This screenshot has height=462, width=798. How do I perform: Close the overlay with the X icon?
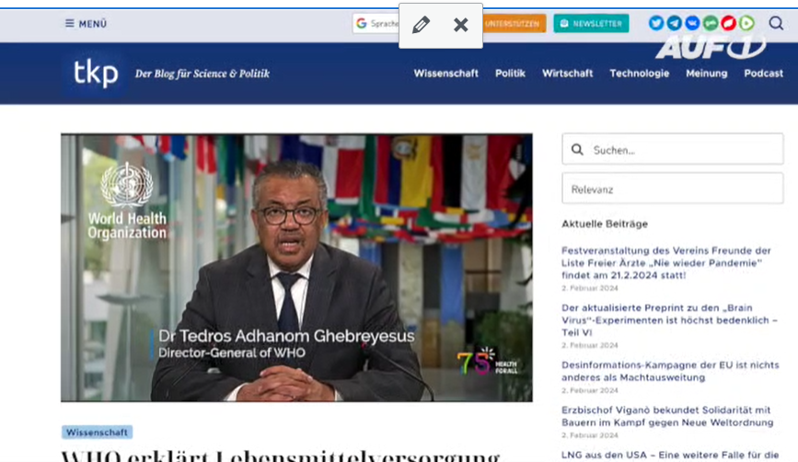[460, 25]
